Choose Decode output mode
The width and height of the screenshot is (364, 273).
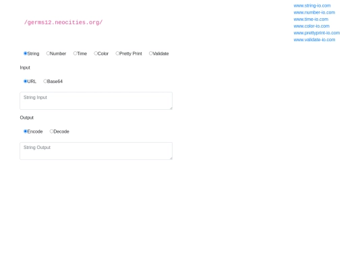click(x=51, y=131)
